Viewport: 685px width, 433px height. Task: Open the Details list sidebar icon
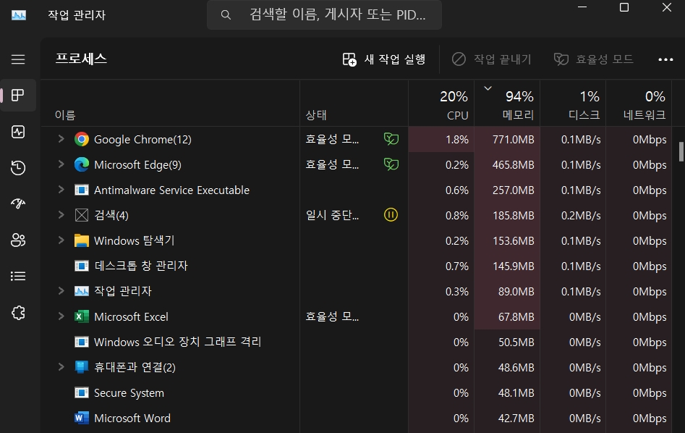pos(18,276)
